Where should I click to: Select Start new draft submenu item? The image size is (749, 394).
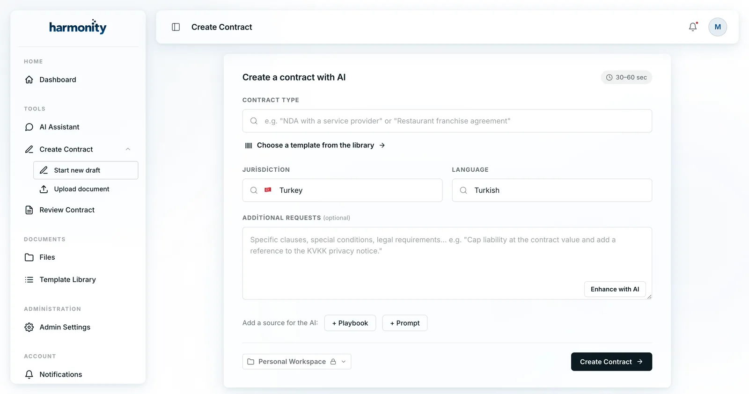tap(86, 170)
